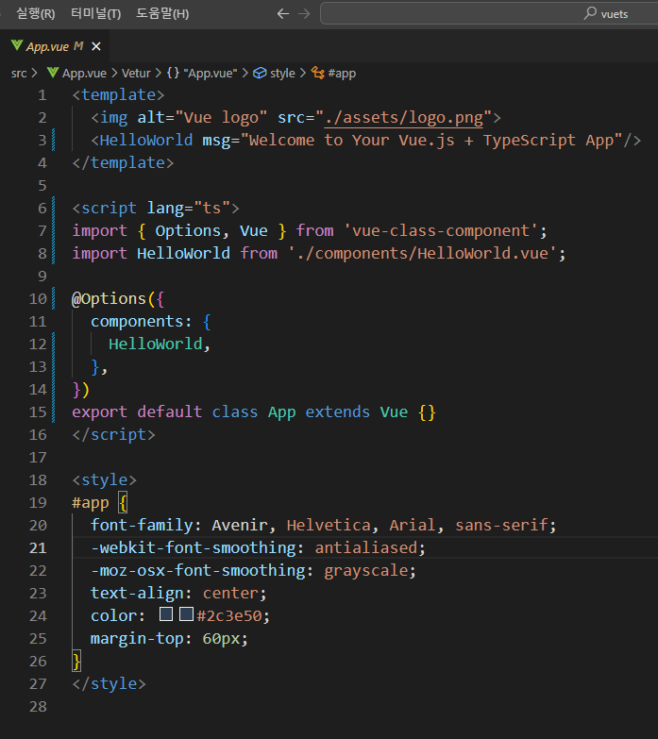The height and width of the screenshot is (739, 658).
Task: Click the #app selector on line 19
Action: (x=91, y=503)
